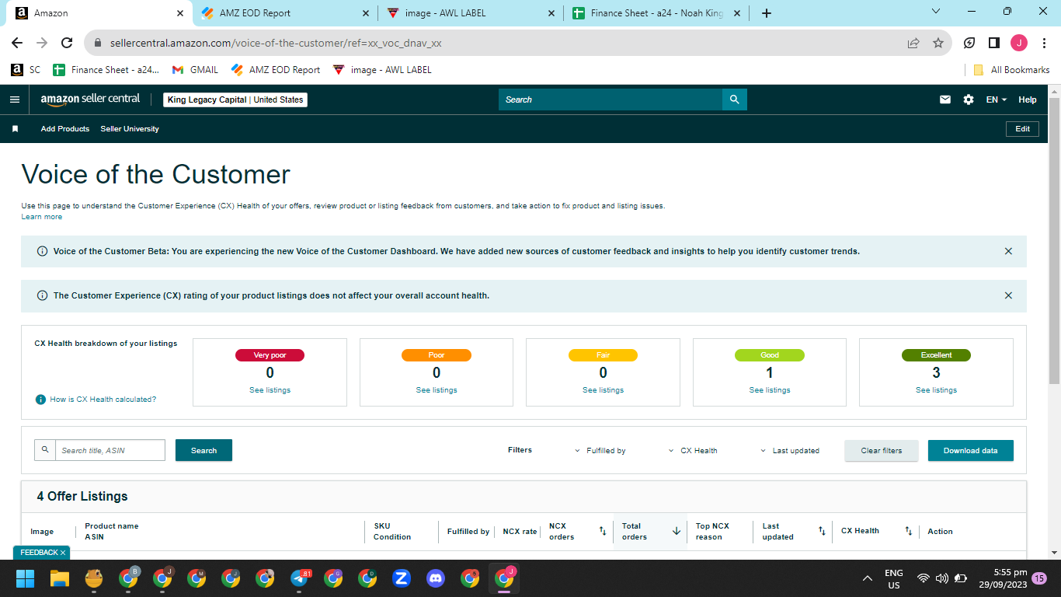This screenshot has width=1061, height=597.
Task: Click the top Seller Central search field
Action: tap(611, 99)
